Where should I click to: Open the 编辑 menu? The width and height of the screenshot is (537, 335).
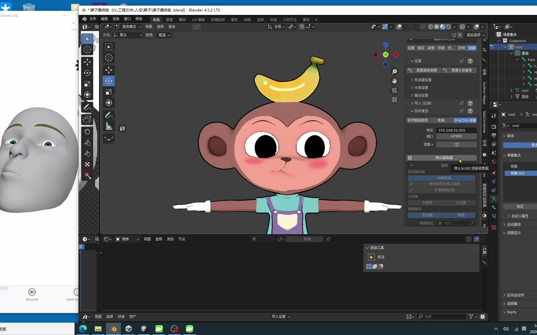104,19
